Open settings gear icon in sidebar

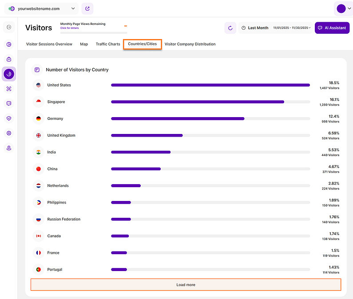click(9, 133)
